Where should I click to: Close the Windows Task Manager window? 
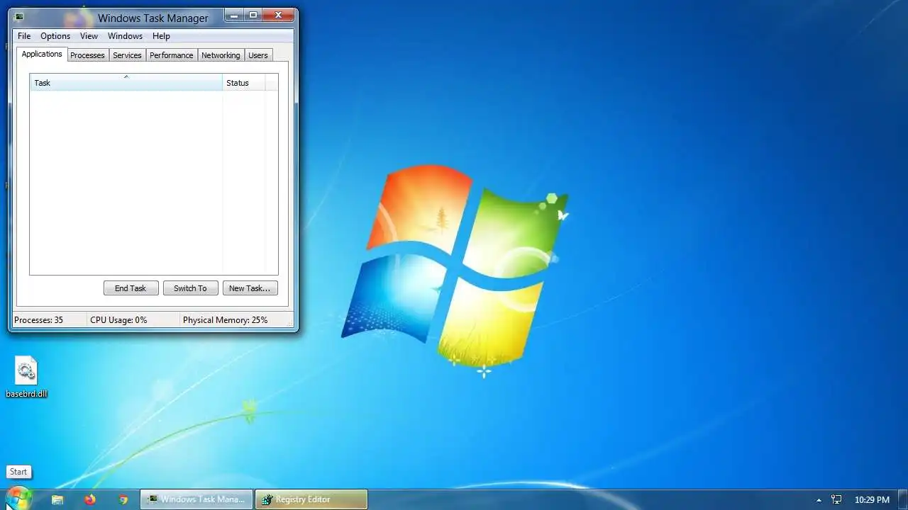(278, 15)
